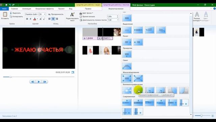Switch to the Правка tab

88,9
